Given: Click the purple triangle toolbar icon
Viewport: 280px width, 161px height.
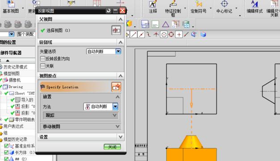Looking at the screenshot, I should 166,24.
